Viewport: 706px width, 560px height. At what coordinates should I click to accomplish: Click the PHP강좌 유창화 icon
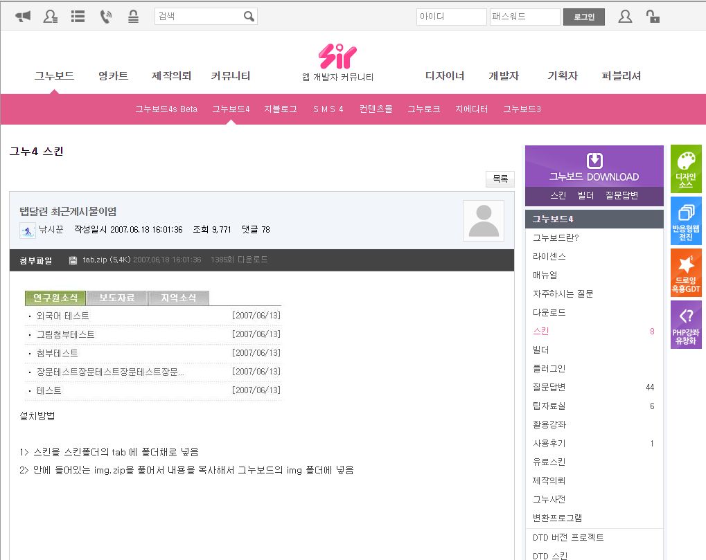pos(685,325)
